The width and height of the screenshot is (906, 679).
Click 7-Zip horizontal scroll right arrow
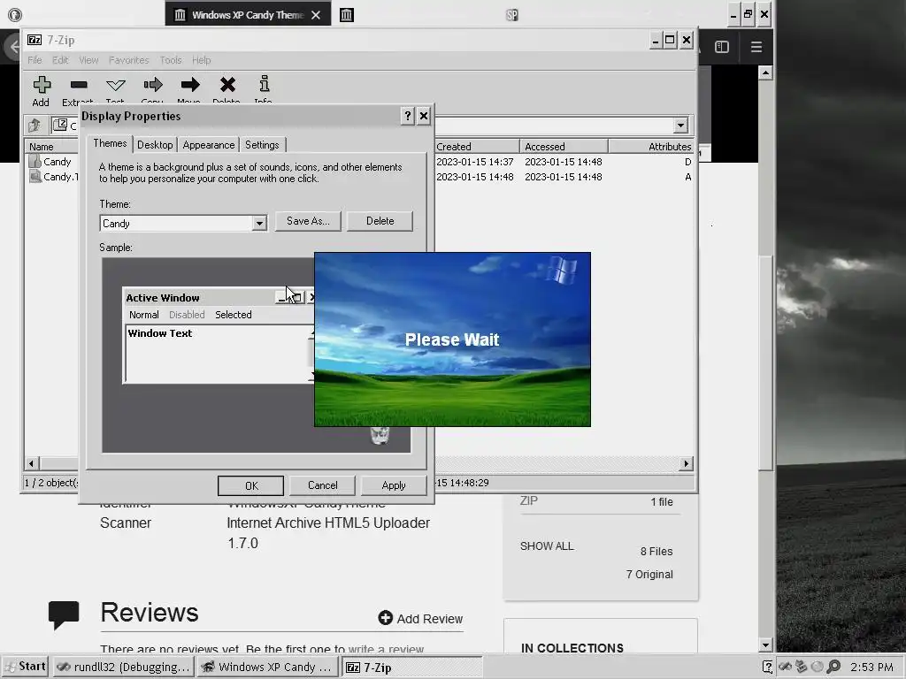(x=686, y=463)
